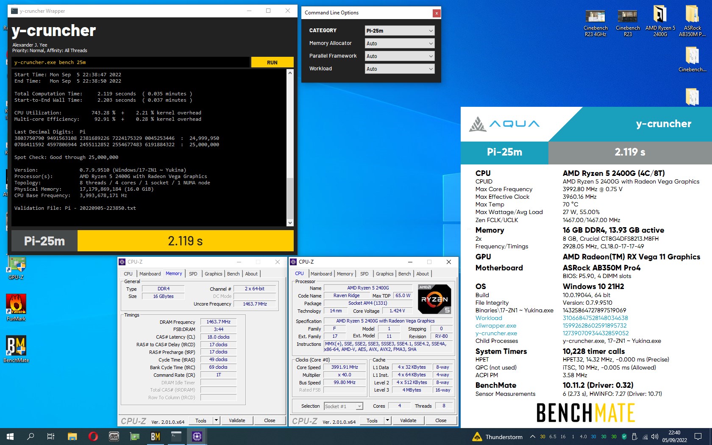Click the y-cruncher console scroll up arrow
712x445 pixels.
coord(290,73)
